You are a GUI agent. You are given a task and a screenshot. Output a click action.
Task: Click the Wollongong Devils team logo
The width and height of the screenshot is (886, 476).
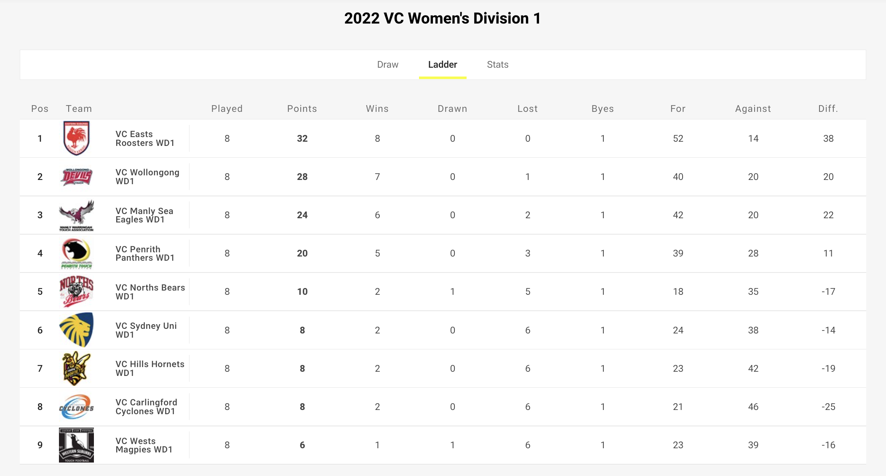pos(76,177)
